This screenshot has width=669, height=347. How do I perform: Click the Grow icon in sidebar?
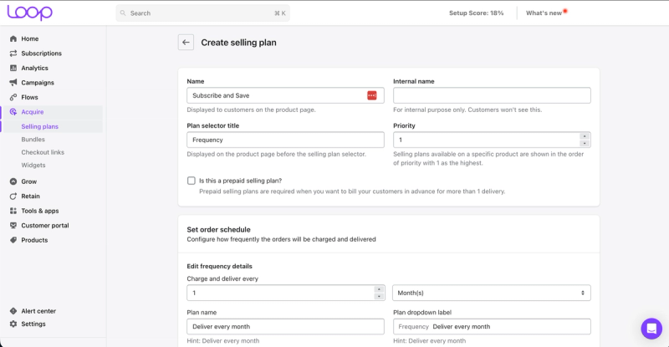coord(13,181)
